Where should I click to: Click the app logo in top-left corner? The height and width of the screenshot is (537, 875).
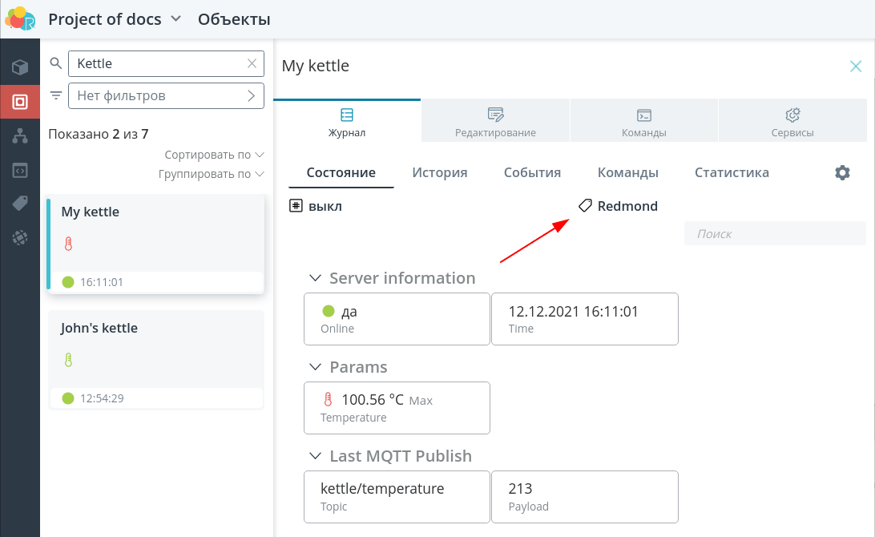pos(20,18)
